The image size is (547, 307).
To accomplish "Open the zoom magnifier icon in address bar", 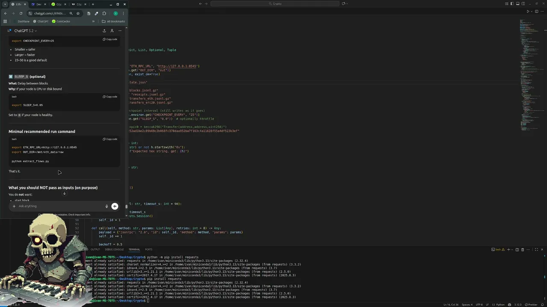I will coord(71,13).
